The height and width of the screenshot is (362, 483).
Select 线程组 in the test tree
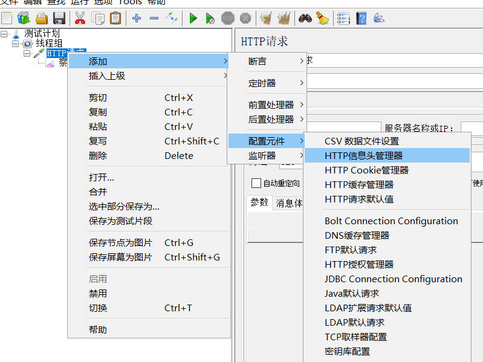point(48,44)
